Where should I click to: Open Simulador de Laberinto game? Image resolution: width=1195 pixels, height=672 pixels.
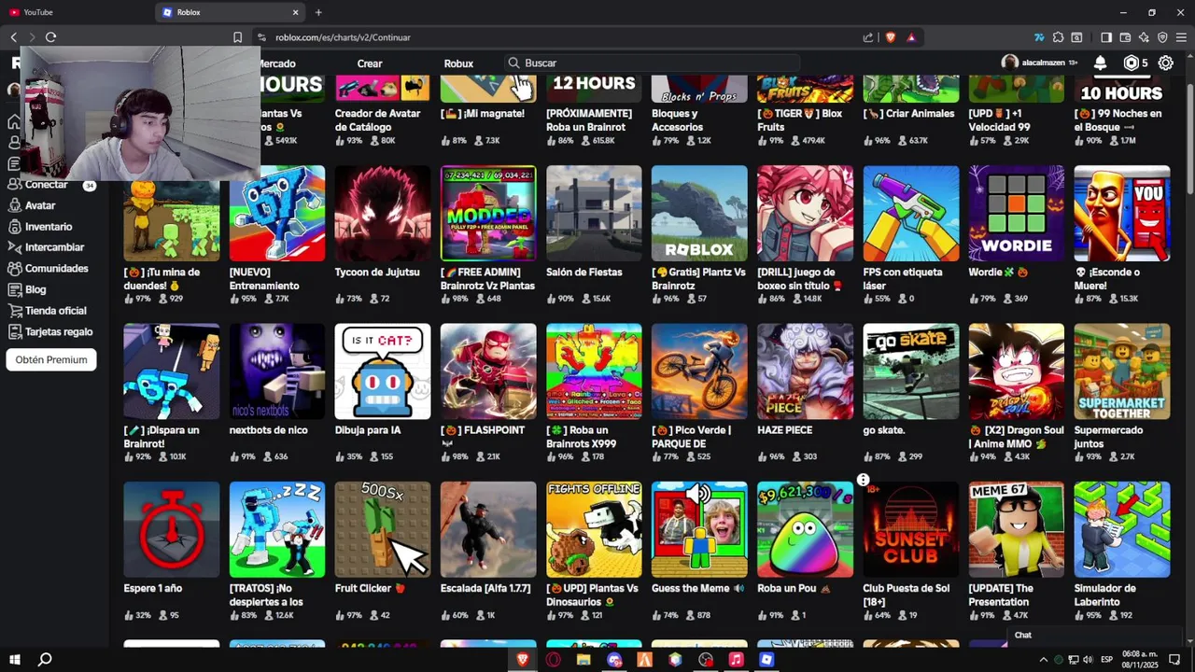click(1121, 529)
